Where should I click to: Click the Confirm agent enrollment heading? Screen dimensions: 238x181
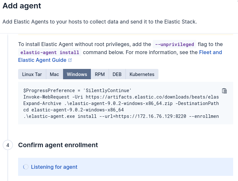click(x=58, y=145)
